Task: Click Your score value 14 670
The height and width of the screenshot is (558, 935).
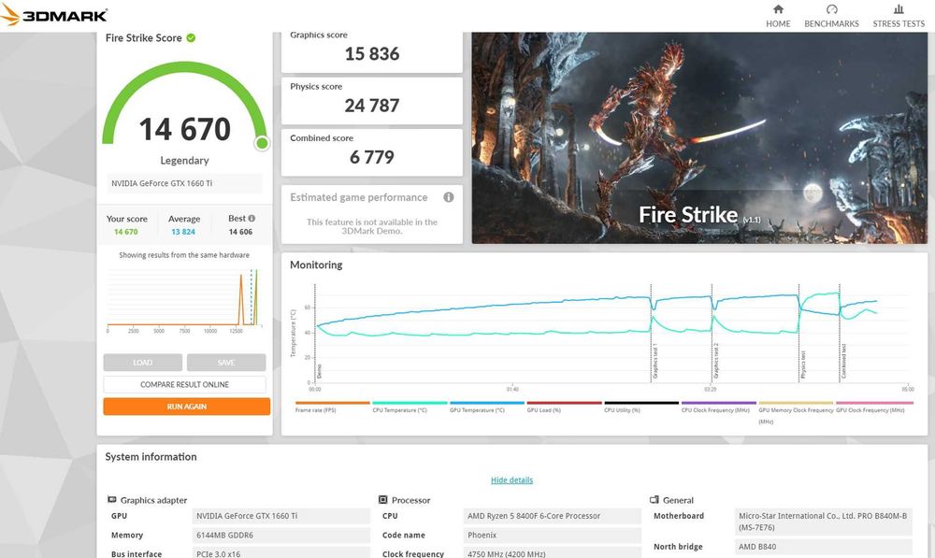Action: (x=126, y=232)
